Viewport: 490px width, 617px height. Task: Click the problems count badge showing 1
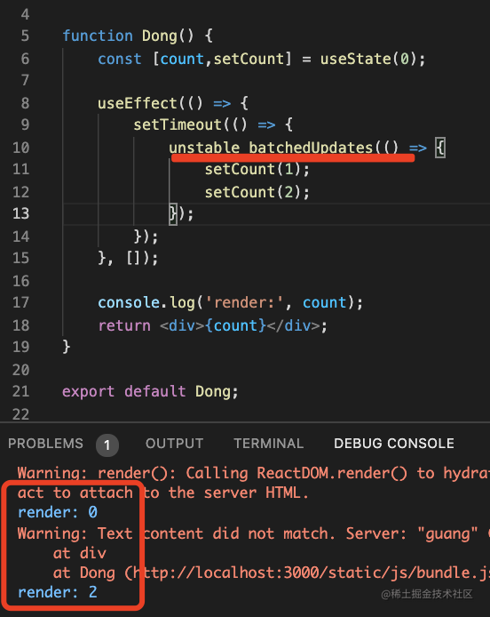tap(107, 445)
